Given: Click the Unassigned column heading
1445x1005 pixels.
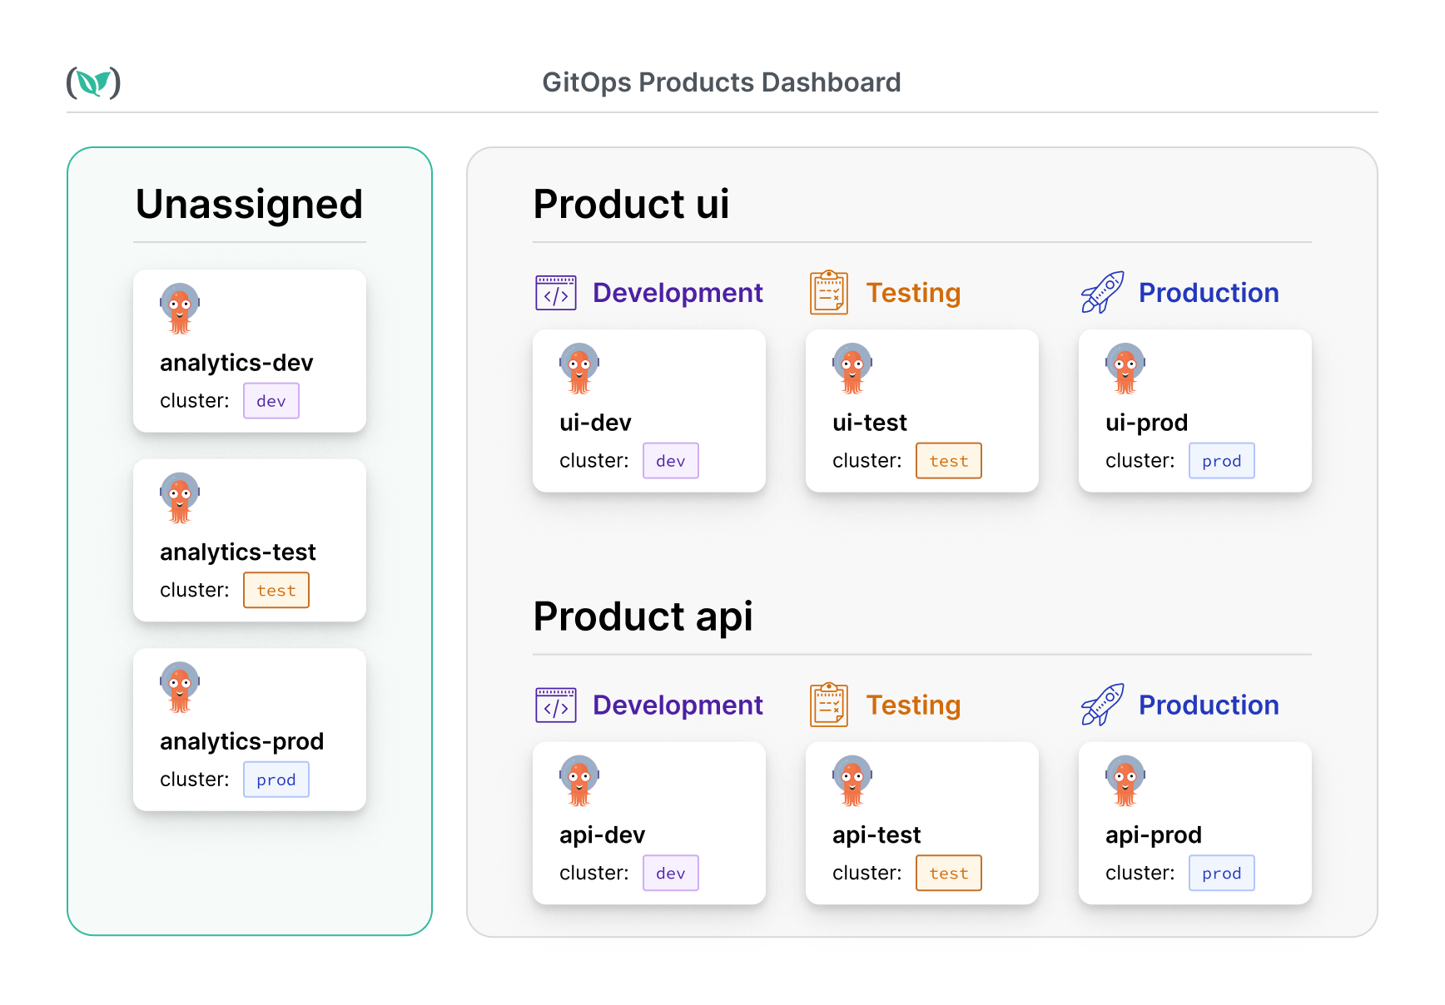Looking at the screenshot, I should (x=249, y=204).
